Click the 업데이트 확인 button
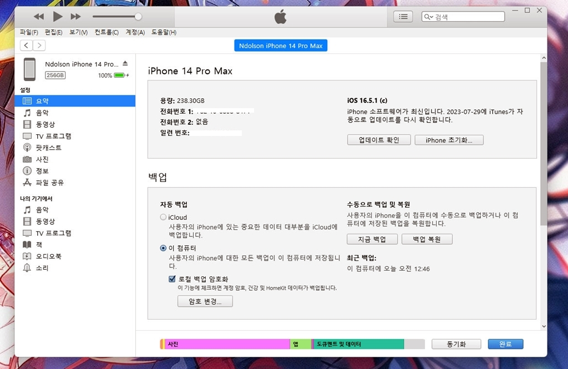568x369 pixels. click(379, 140)
